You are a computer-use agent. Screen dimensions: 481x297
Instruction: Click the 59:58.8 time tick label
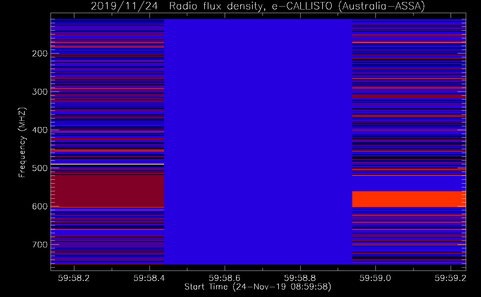pos(300,278)
